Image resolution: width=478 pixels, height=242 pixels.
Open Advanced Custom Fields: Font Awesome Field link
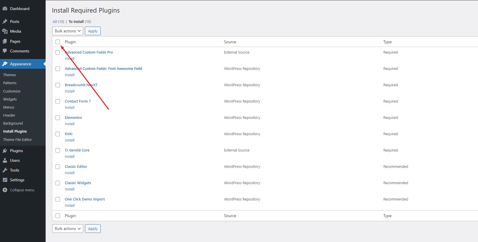[x=104, y=68]
